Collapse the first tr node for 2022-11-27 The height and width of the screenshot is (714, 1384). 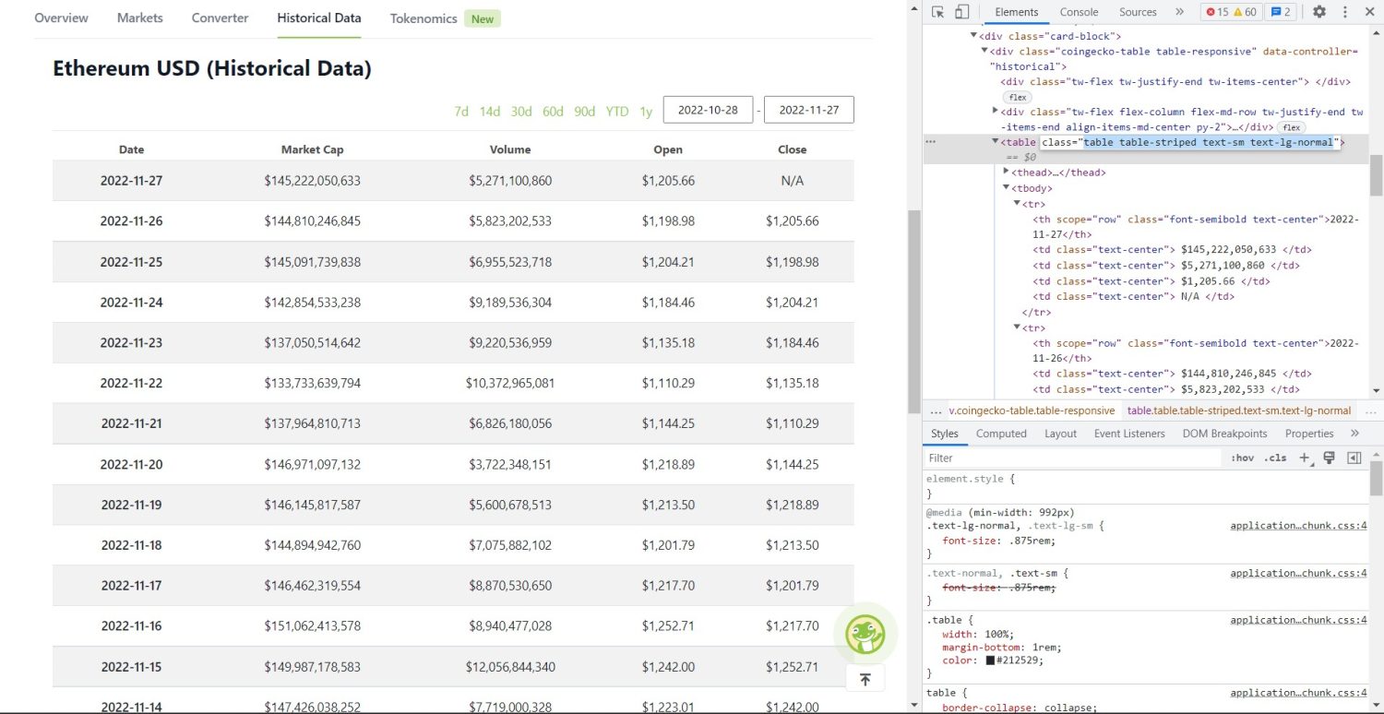coord(1017,203)
